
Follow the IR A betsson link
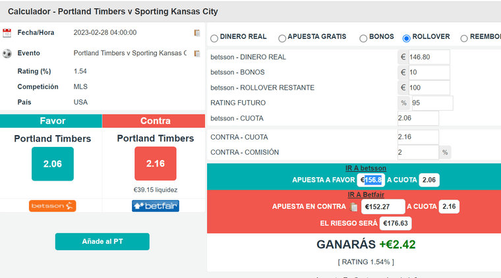click(365, 168)
